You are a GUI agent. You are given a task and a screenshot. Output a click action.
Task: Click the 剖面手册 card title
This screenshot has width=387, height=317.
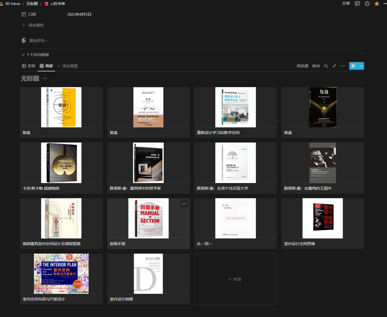coord(118,244)
